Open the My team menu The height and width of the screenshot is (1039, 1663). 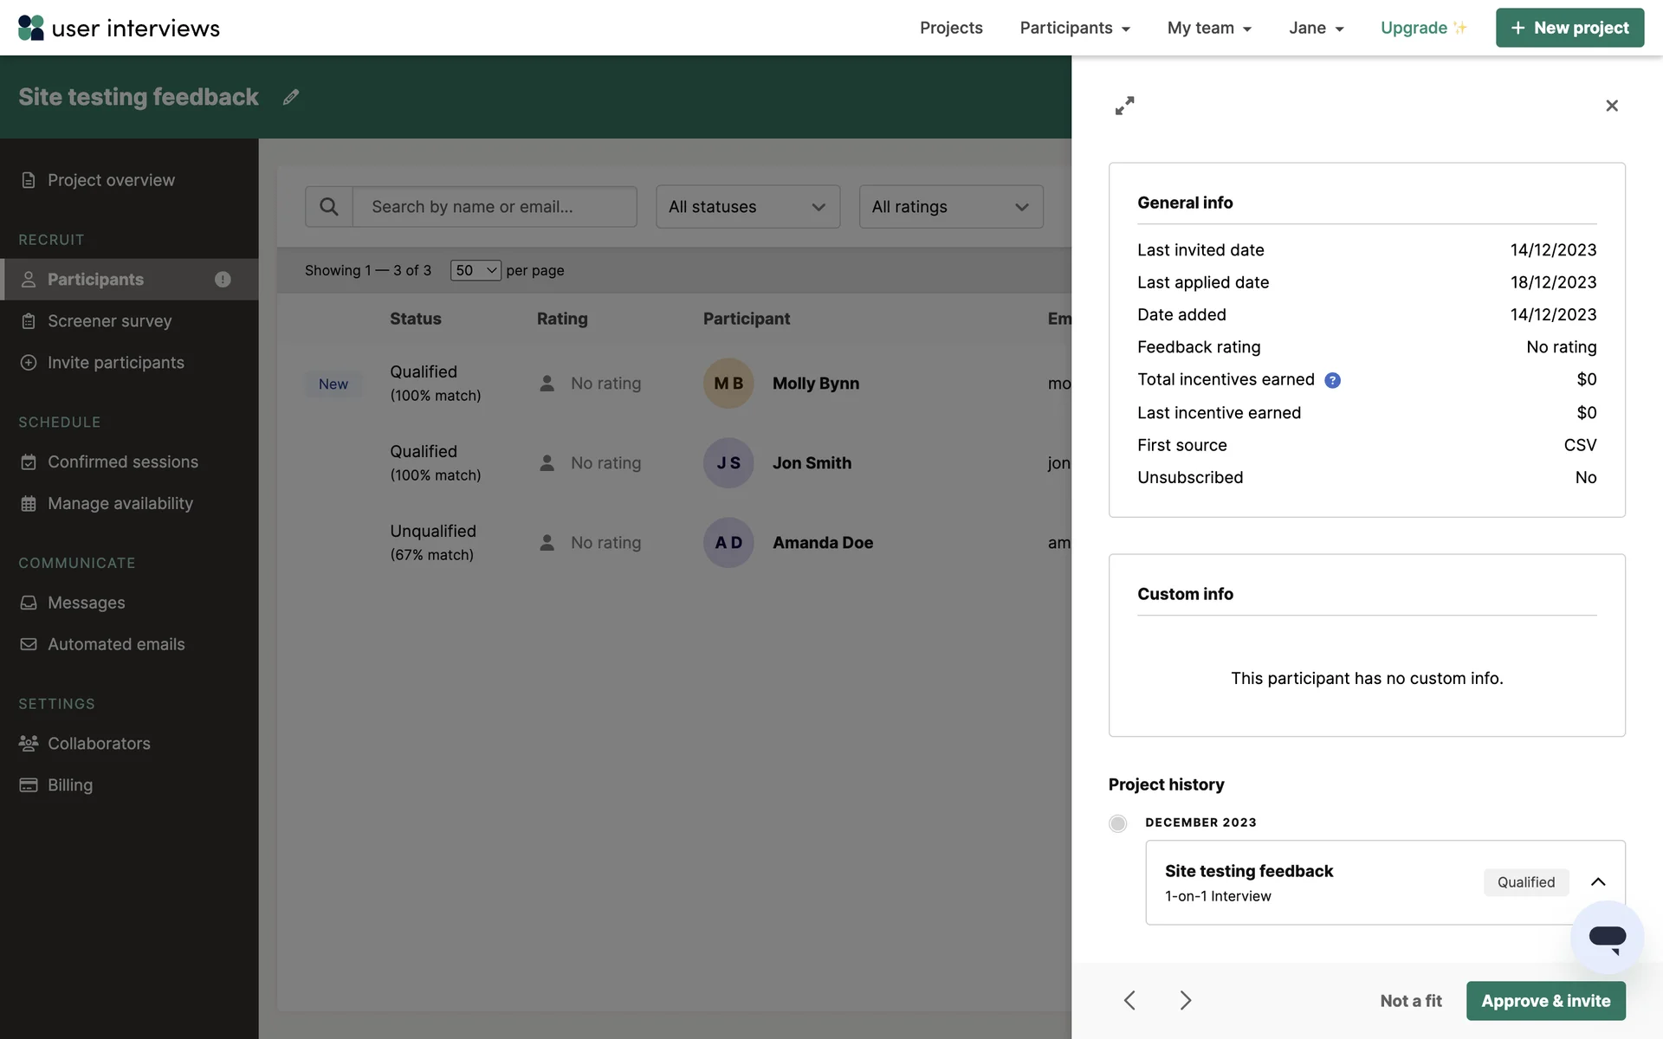click(1209, 28)
